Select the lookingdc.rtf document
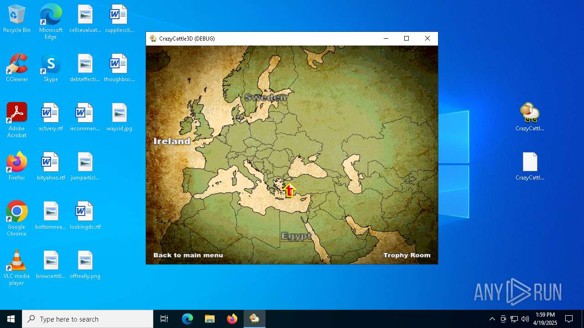This screenshot has width=584, height=328. coord(85,215)
